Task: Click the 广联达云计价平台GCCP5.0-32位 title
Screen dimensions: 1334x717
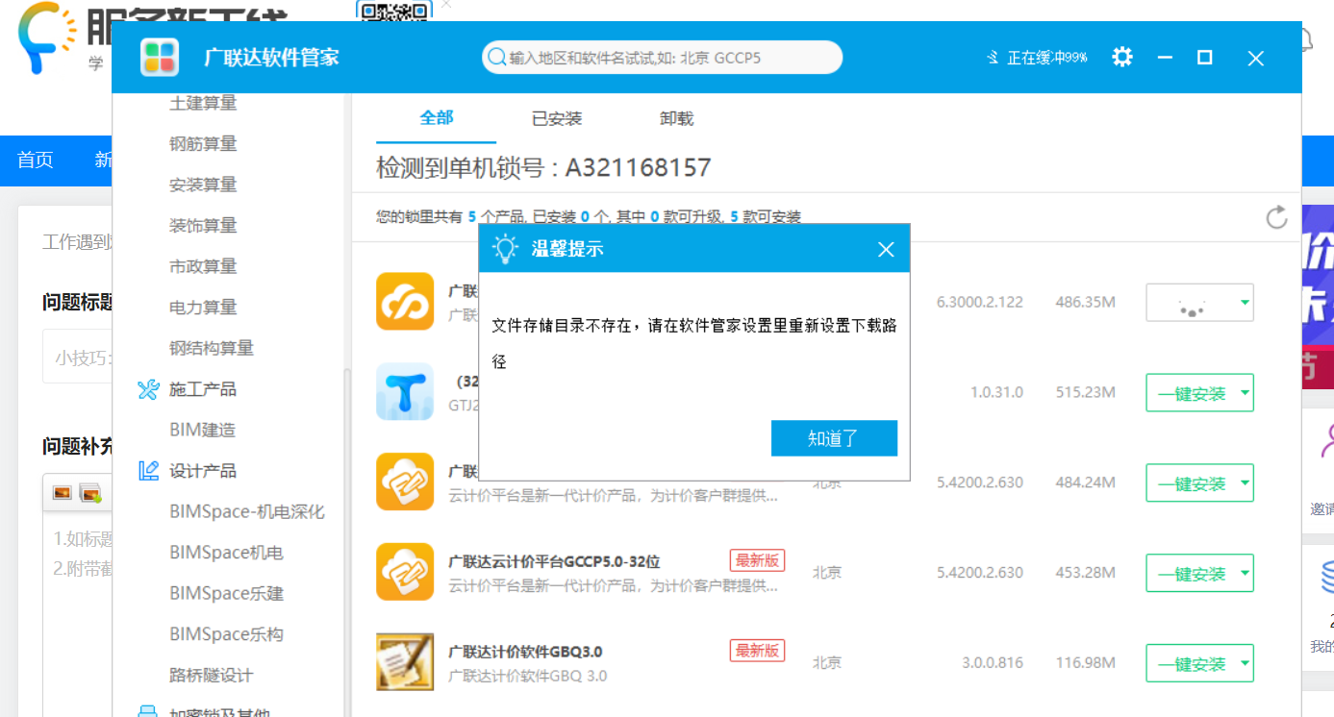Action: click(x=555, y=561)
